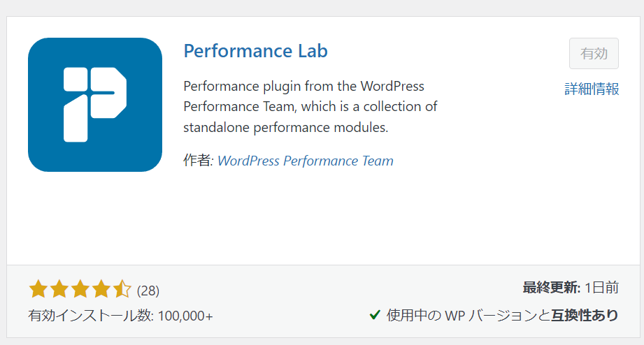Viewport: 644px width, 345px height.
Task: Visit the WordPress Performance Team author link
Action: click(305, 161)
